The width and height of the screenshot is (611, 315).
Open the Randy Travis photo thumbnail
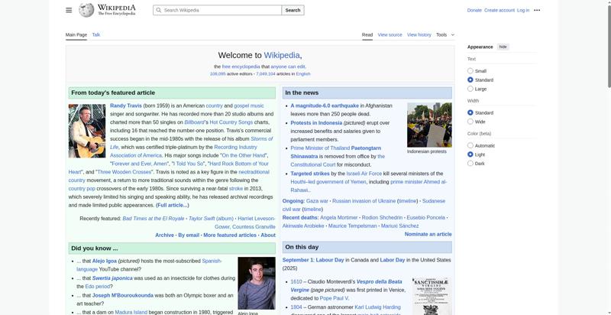click(87, 131)
